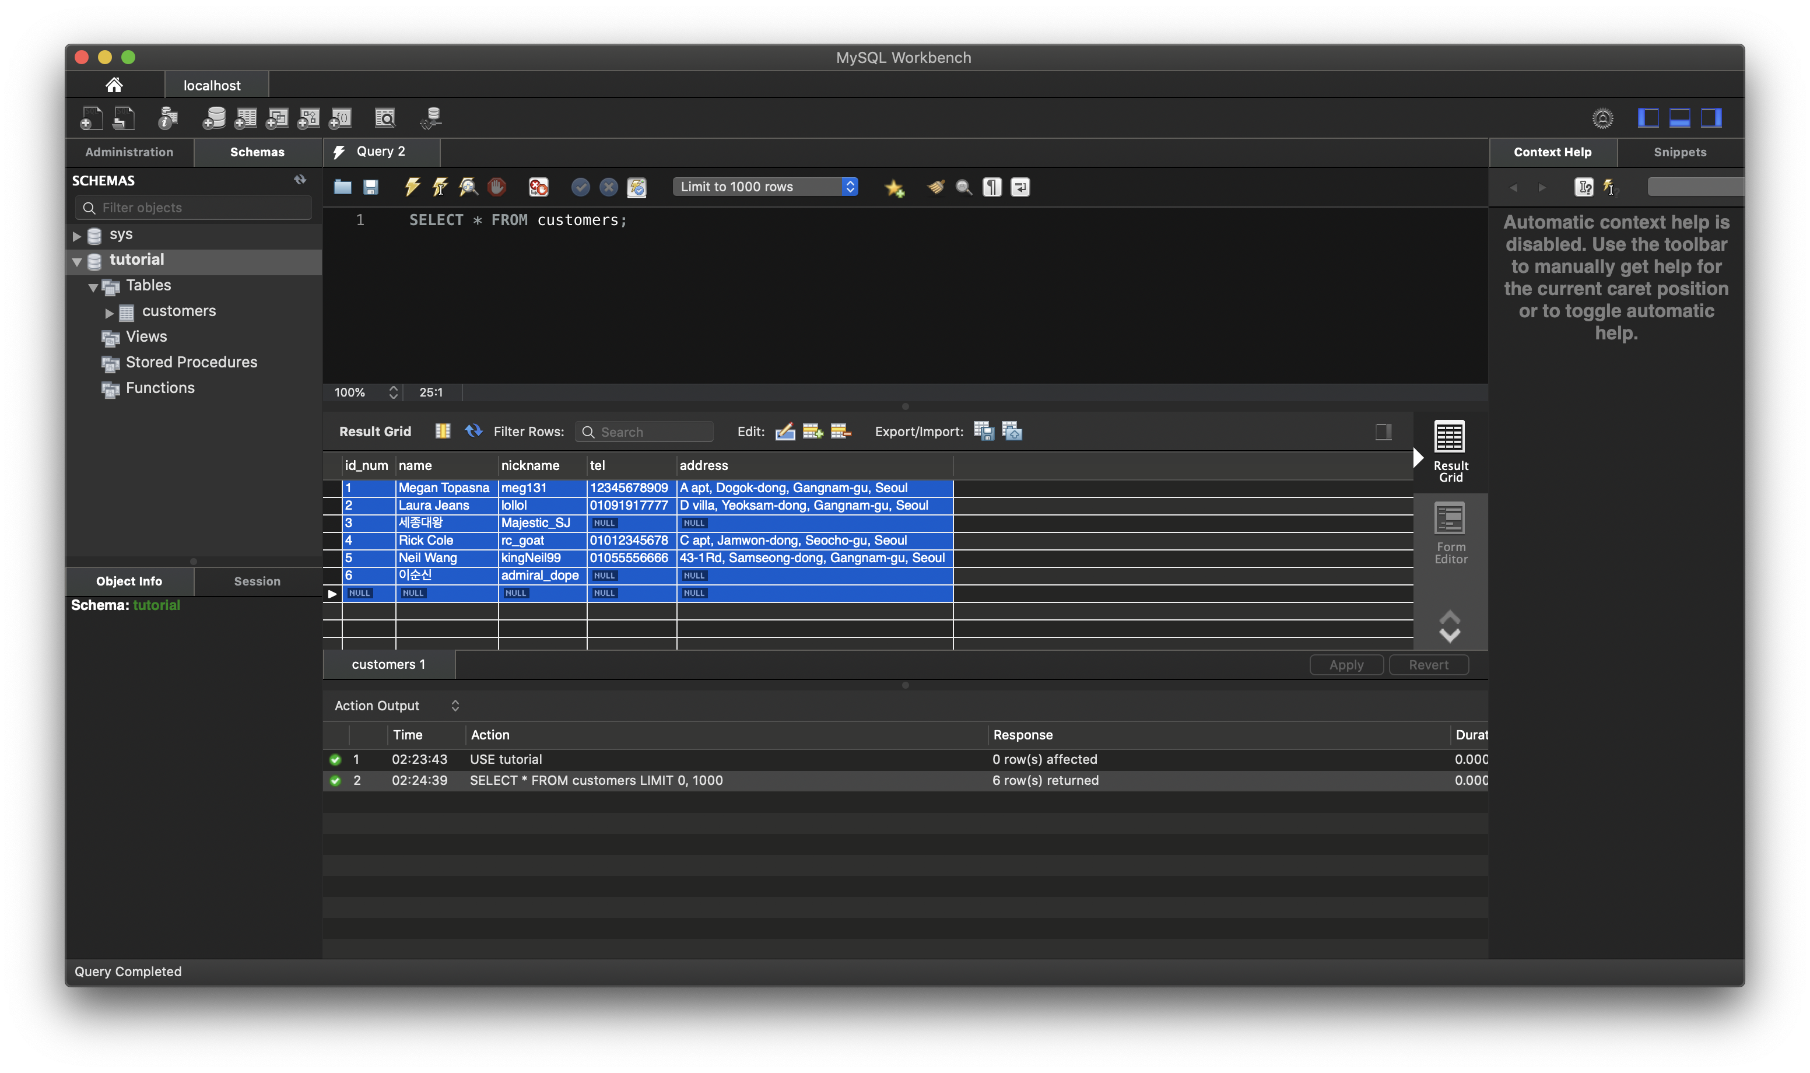Click the Explain query plan icon
This screenshot has width=1810, height=1073.
(468, 187)
